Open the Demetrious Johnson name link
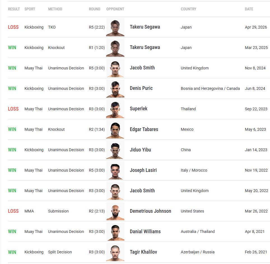270x264 pixels. [x=150, y=211]
